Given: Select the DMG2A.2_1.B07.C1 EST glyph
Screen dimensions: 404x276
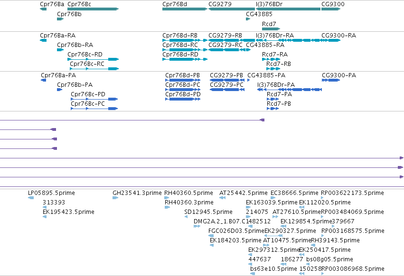Looking at the screenshot, I should pyautogui.click(x=197, y=226).
